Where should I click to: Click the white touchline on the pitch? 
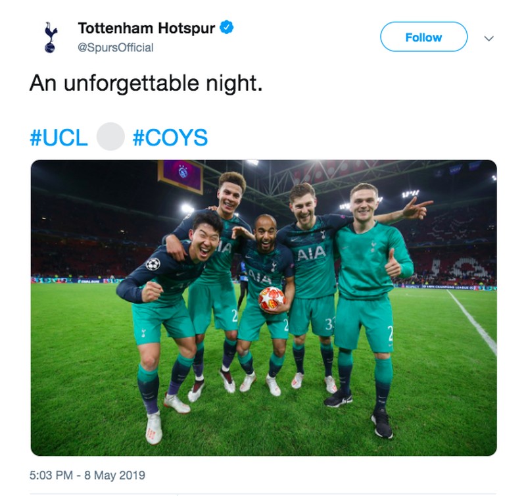click(475, 322)
